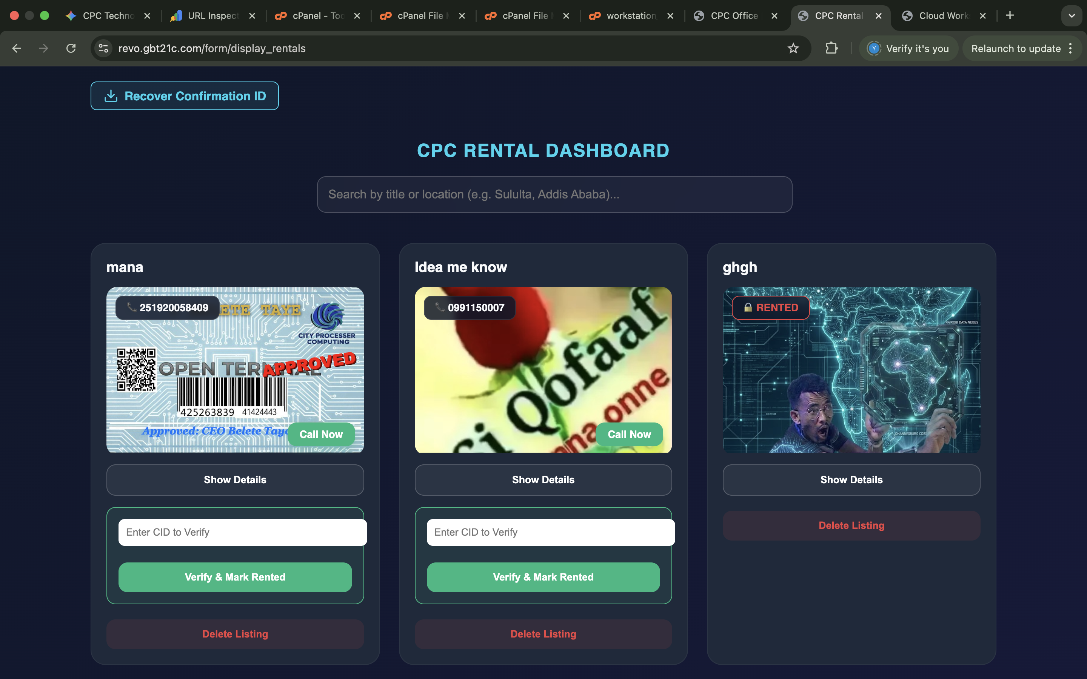The image size is (1087, 679).
Task: Click the 0991150007 phone badge
Action: [x=470, y=307]
